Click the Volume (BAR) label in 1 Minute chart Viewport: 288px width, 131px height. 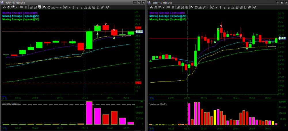pos(158,103)
